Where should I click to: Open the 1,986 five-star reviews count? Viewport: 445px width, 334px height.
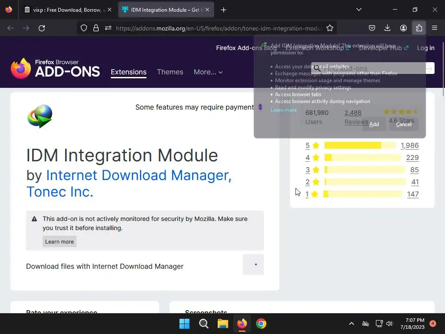(x=409, y=145)
